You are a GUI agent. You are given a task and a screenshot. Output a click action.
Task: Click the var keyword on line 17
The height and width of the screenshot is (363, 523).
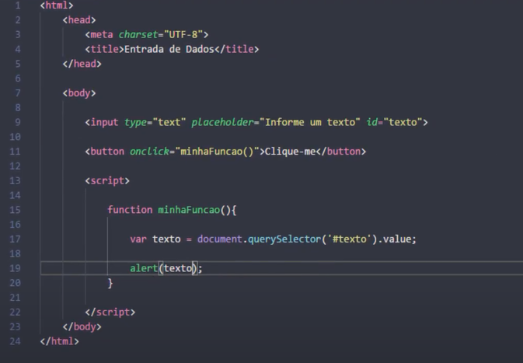coord(138,239)
